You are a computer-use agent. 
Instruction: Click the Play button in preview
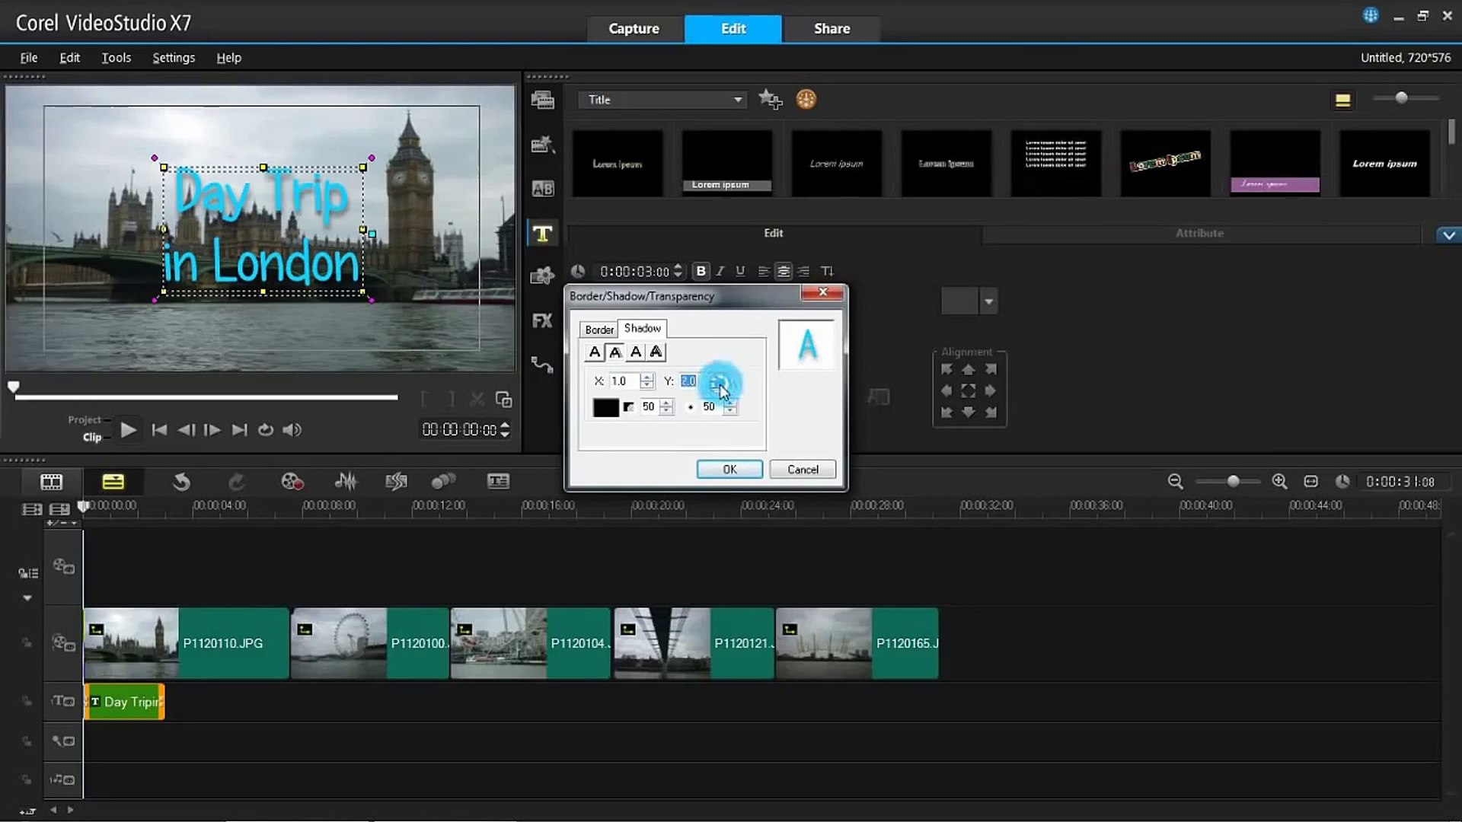coord(128,430)
